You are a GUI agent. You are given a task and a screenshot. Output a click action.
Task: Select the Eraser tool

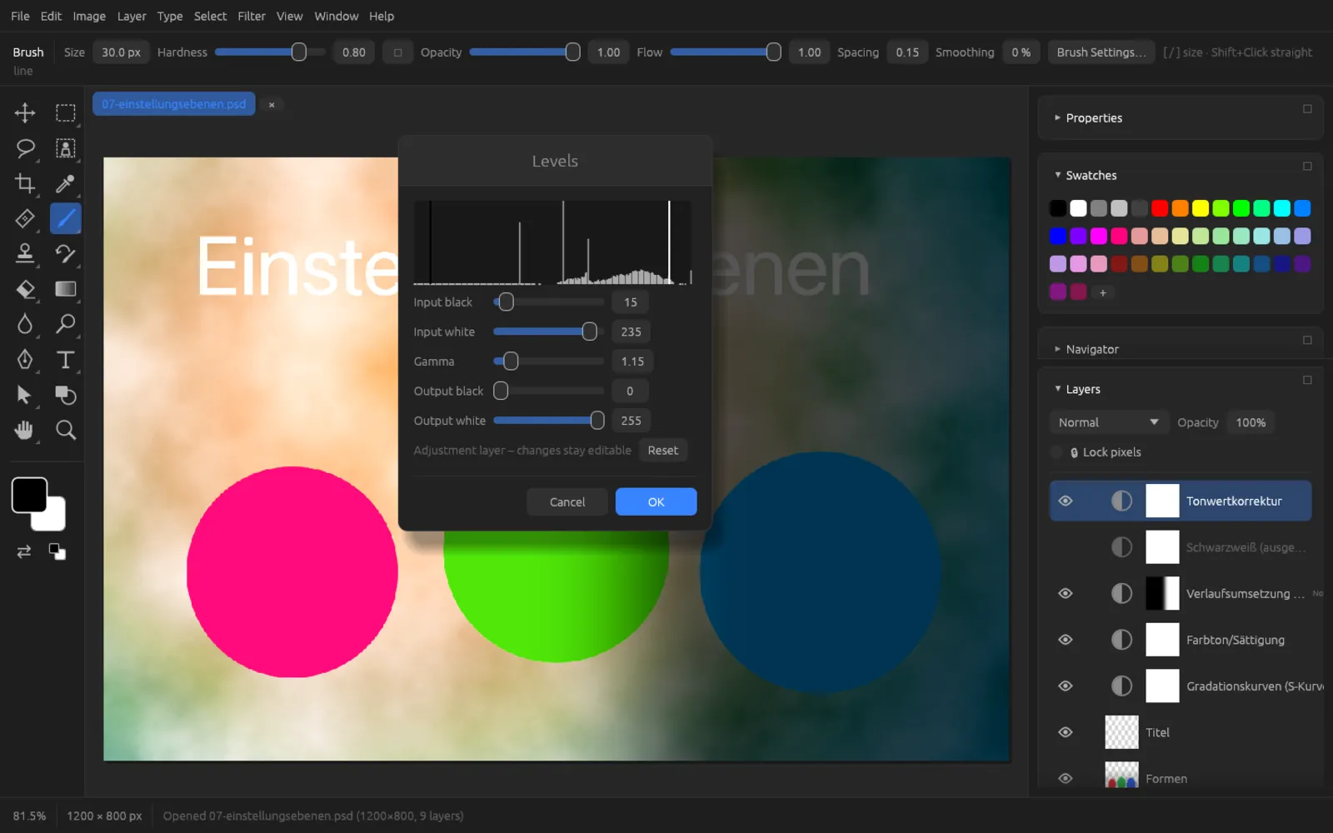coord(25,289)
